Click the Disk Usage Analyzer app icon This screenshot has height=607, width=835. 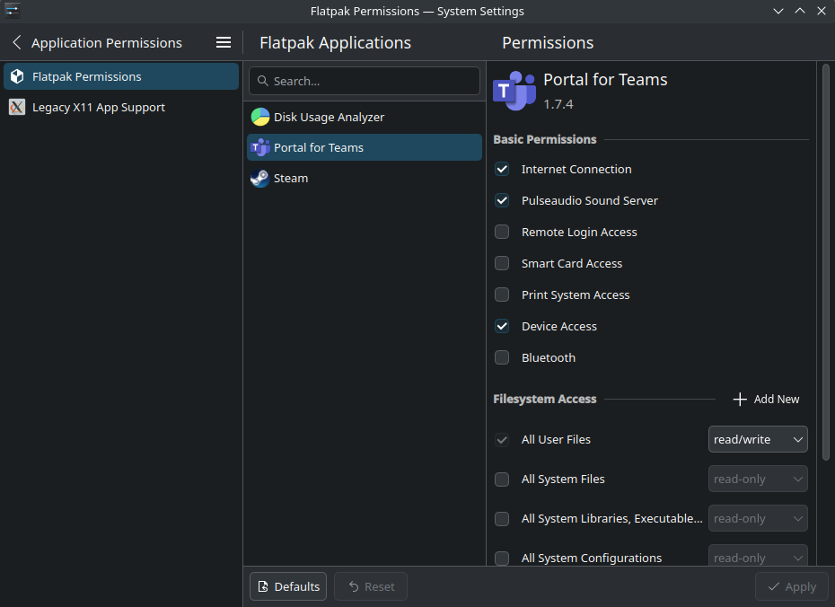pyautogui.click(x=260, y=116)
